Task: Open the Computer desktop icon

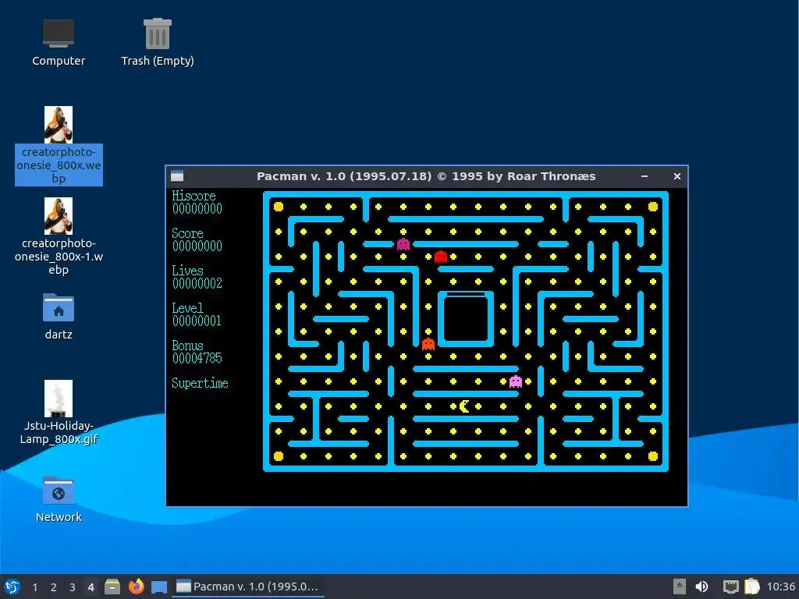Action: (58, 43)
